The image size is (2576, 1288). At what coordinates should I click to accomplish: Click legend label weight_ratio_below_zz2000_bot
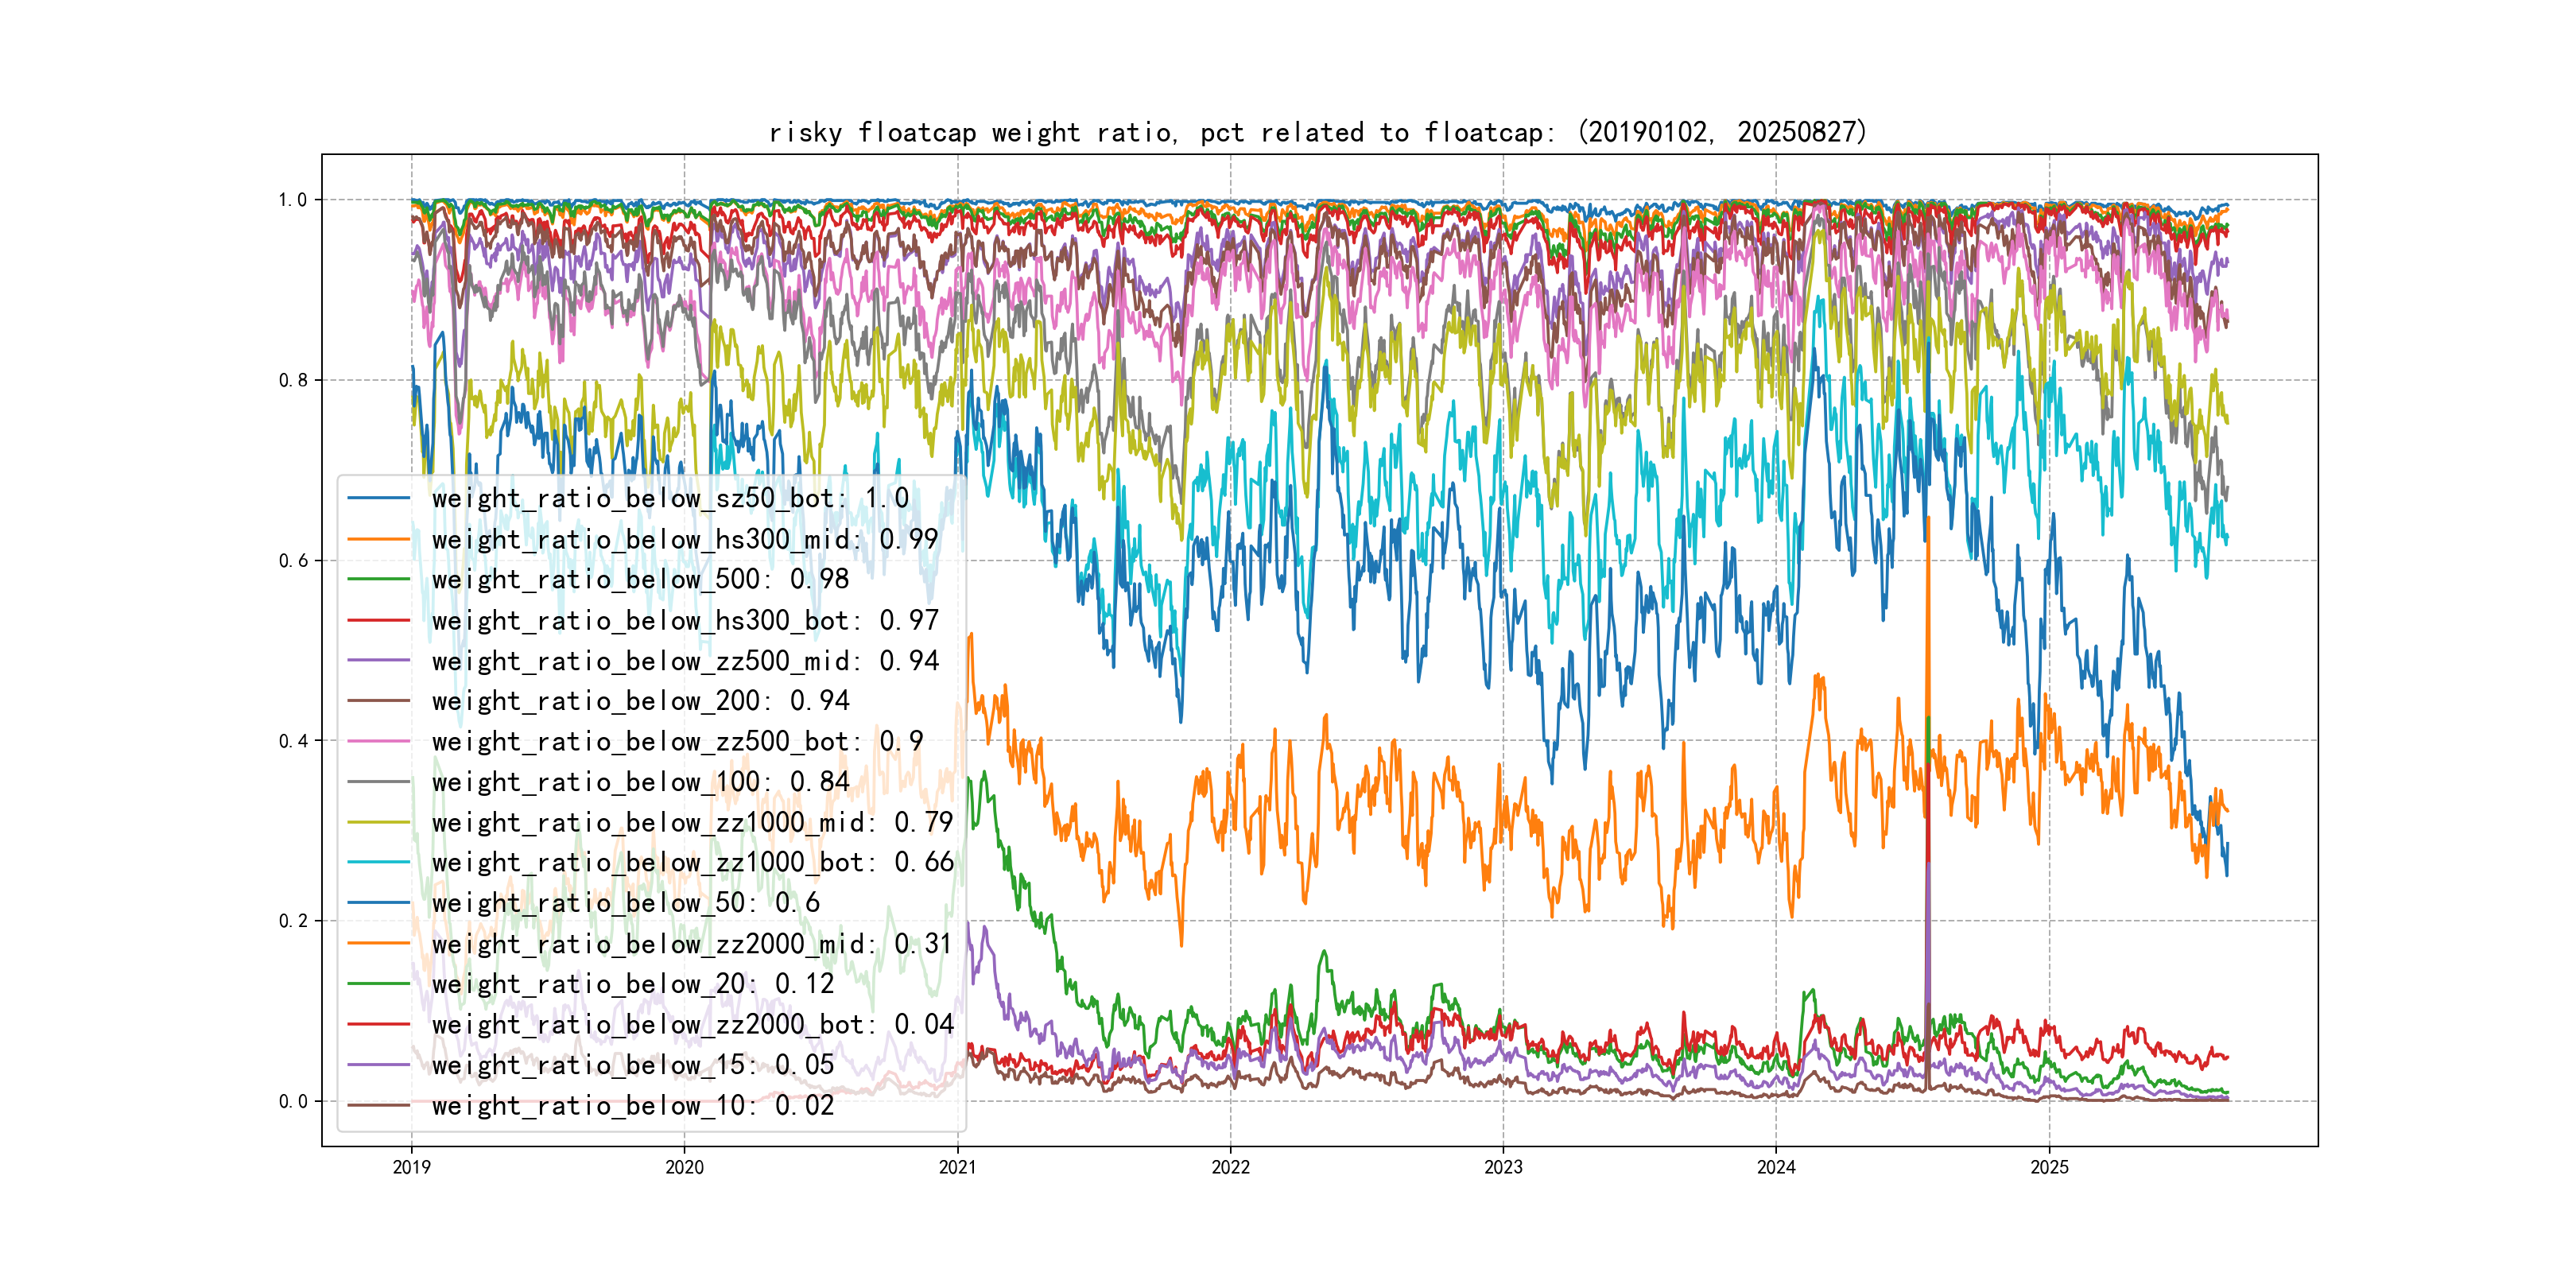click(x=692, y=1024)
